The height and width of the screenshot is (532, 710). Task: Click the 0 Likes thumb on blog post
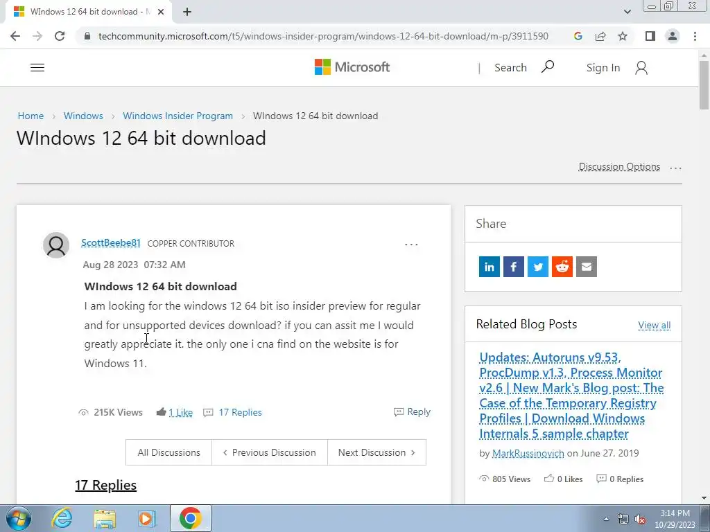[x=549, y=478]
